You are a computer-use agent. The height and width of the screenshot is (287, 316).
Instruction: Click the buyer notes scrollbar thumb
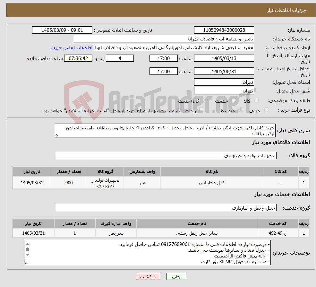tap(28, 249)
